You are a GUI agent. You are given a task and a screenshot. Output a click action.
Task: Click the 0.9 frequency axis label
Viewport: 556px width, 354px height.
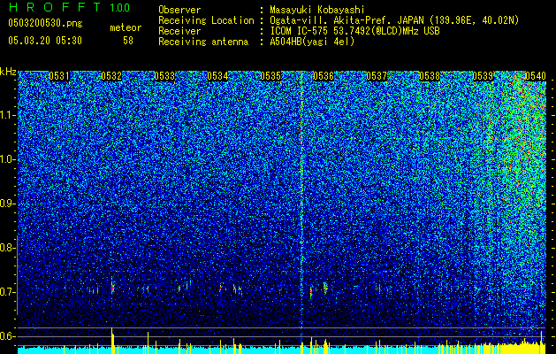[8, 204]
